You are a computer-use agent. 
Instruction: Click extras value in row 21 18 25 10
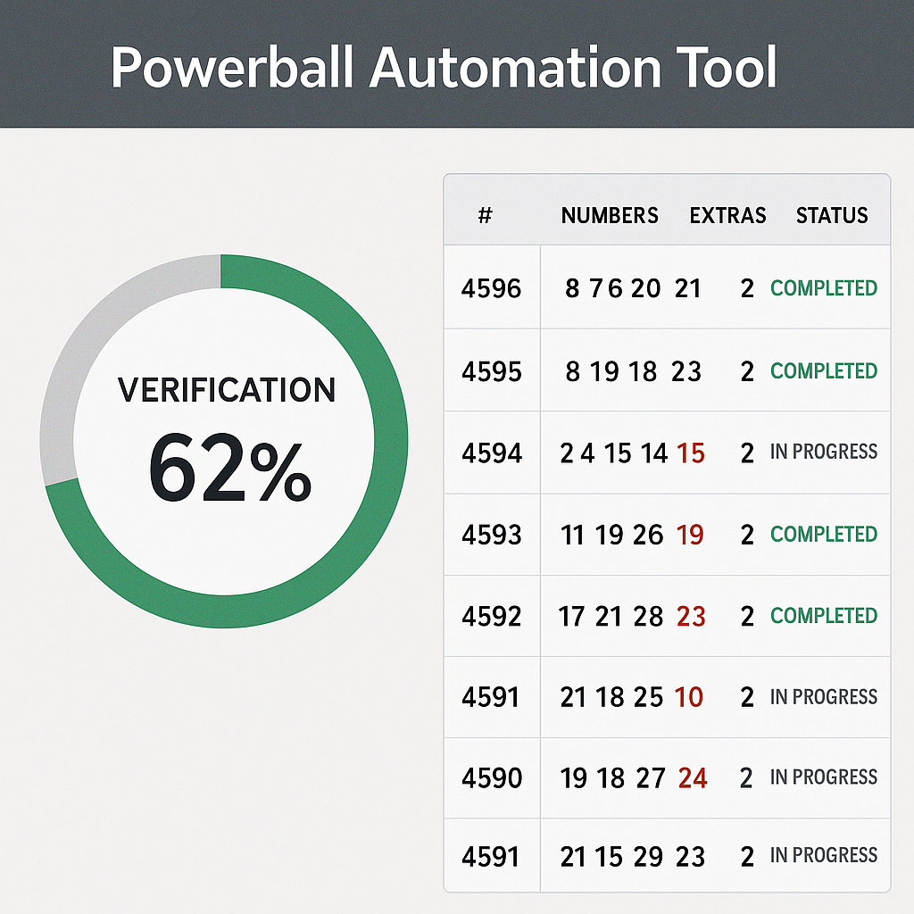[747, 698]
